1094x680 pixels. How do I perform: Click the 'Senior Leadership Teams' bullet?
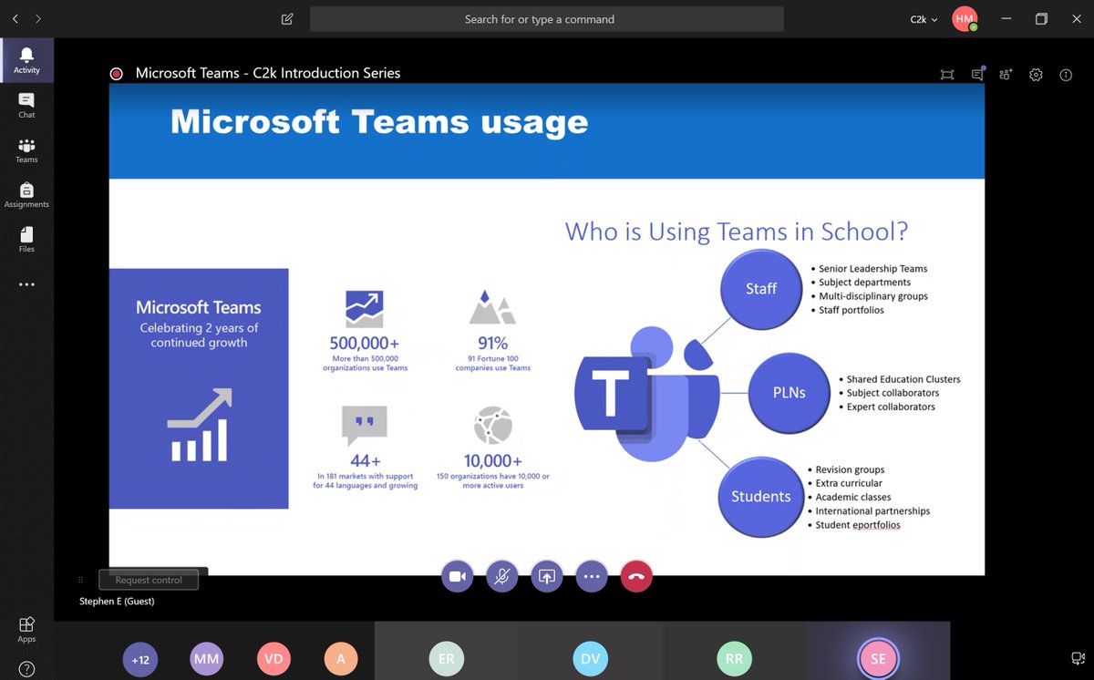(873, 269)
